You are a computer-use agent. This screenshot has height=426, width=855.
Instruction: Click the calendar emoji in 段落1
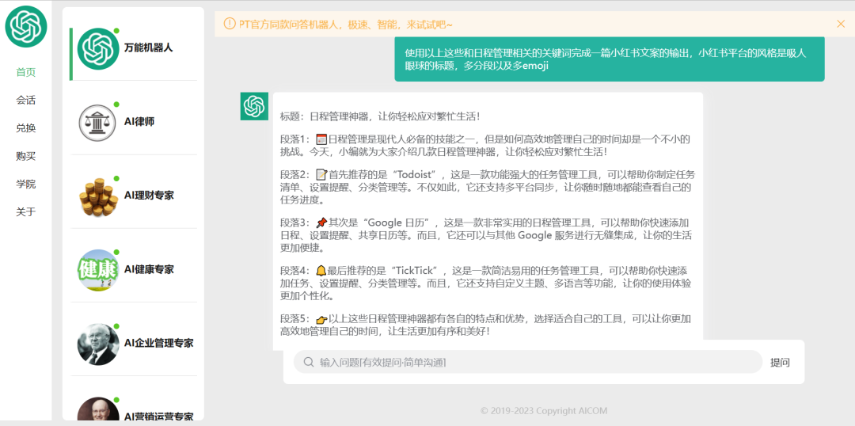pyautogui.click(x=321, y=139)
